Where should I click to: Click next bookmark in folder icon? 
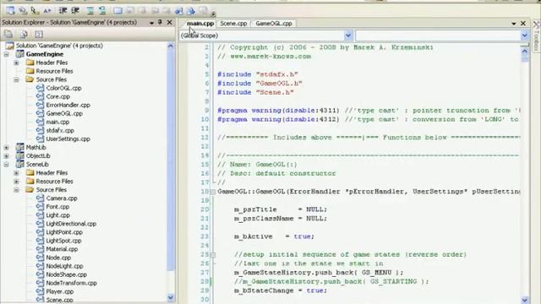click(x=167, y=11)
